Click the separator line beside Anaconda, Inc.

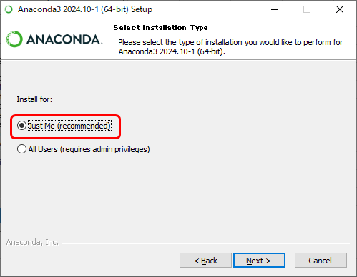click(205, 243)
